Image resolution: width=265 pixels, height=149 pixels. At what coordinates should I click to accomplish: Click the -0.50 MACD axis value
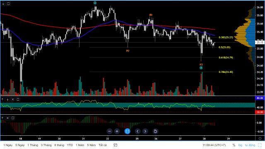pos(260,132)
